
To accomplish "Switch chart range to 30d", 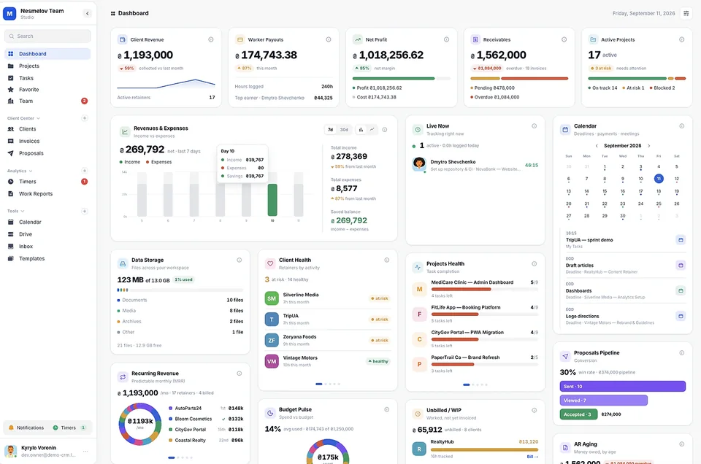I will pyautogui.click(x=344, y=130).
